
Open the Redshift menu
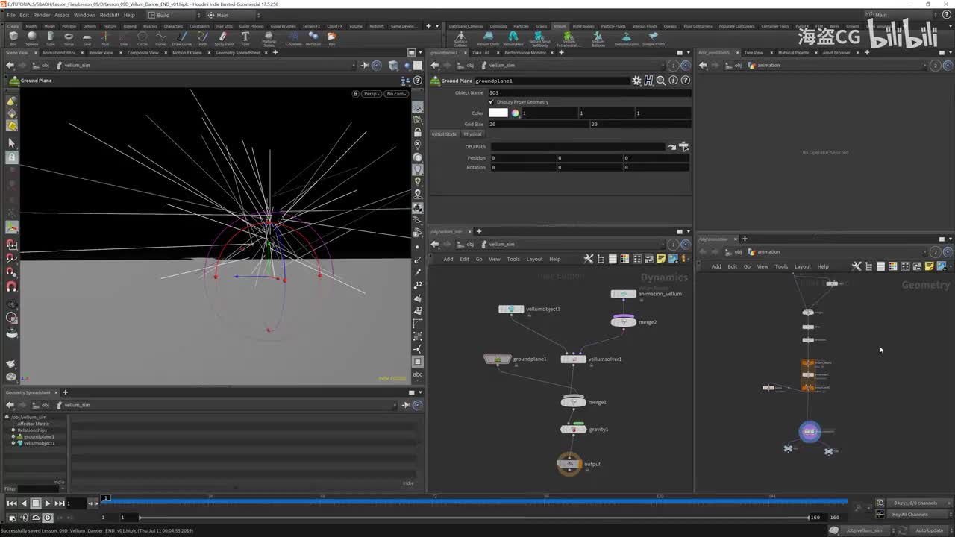point(109,15)
